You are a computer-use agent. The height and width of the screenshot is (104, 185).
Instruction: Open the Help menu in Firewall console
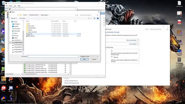[19, 6]
